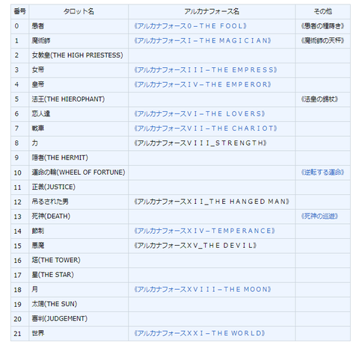Screen dimensions: 359x348
Task: Click the 法王(THE HIEROPHANT) cell
Action: pos(79,99)
